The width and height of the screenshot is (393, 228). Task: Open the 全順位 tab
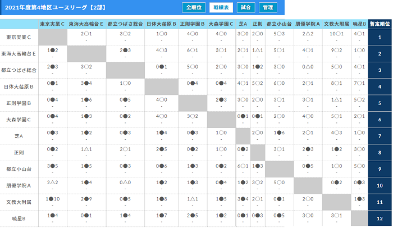(194, 7)
